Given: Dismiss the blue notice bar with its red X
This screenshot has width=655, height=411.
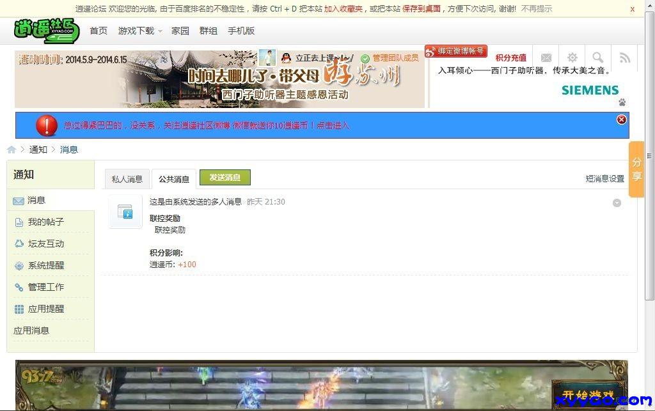Looking at the screenshot, I should coord(620,119).
